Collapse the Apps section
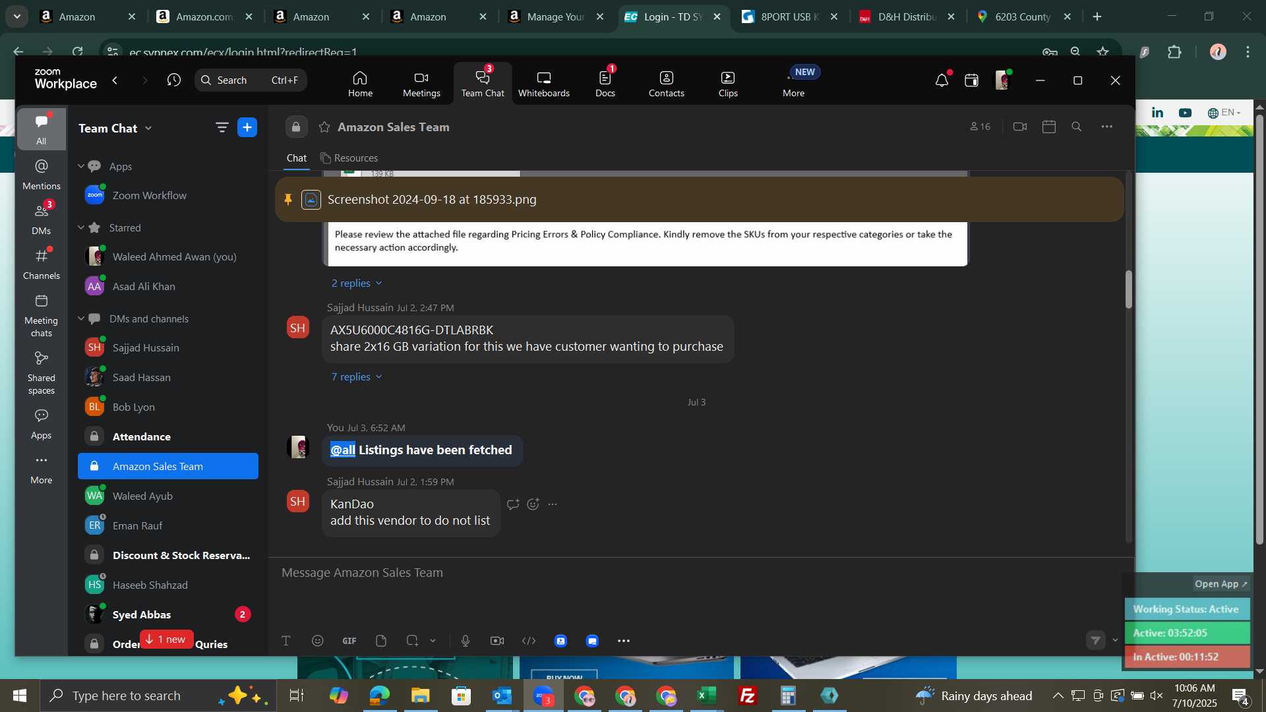 pos(81,166)
